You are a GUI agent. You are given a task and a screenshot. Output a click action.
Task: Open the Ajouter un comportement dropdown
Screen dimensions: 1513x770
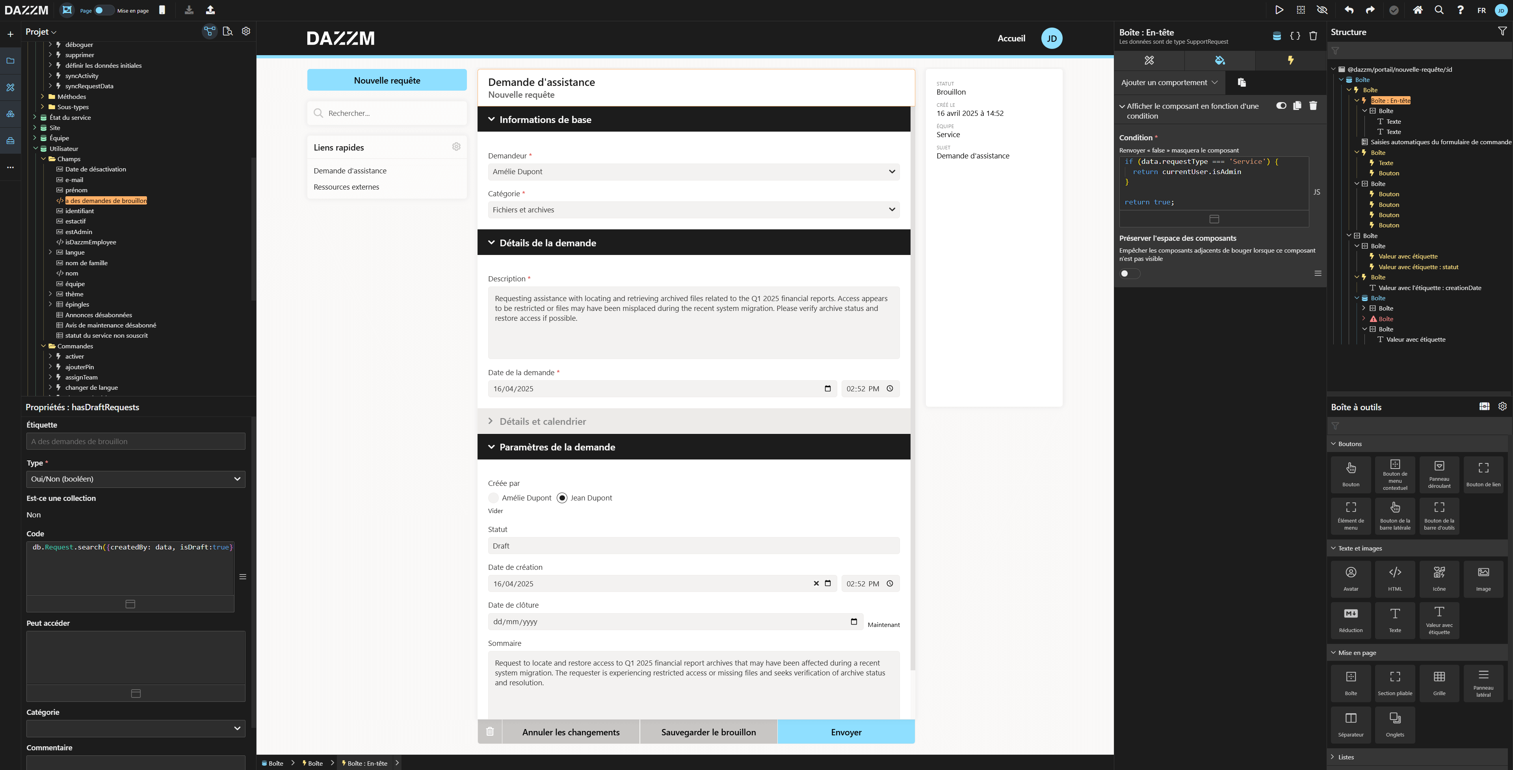[1169, 82]
